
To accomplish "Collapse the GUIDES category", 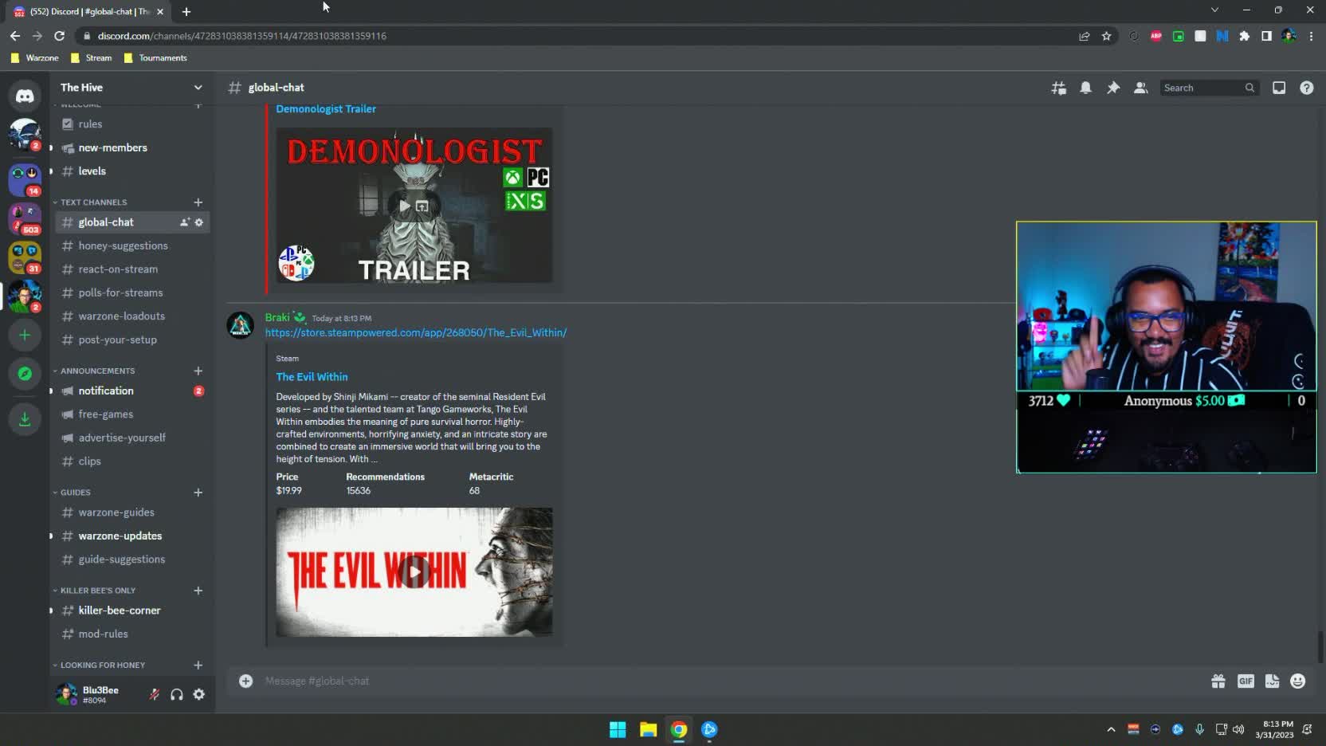I will 72,493.
